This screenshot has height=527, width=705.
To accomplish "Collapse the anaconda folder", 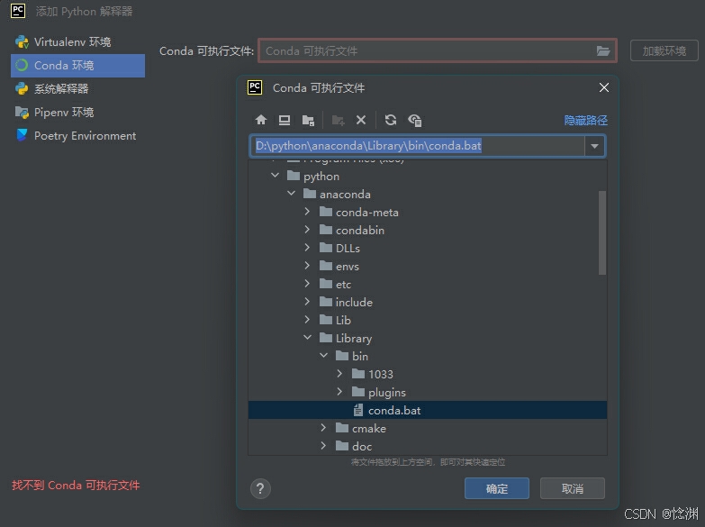I will (x=292, y=194).
